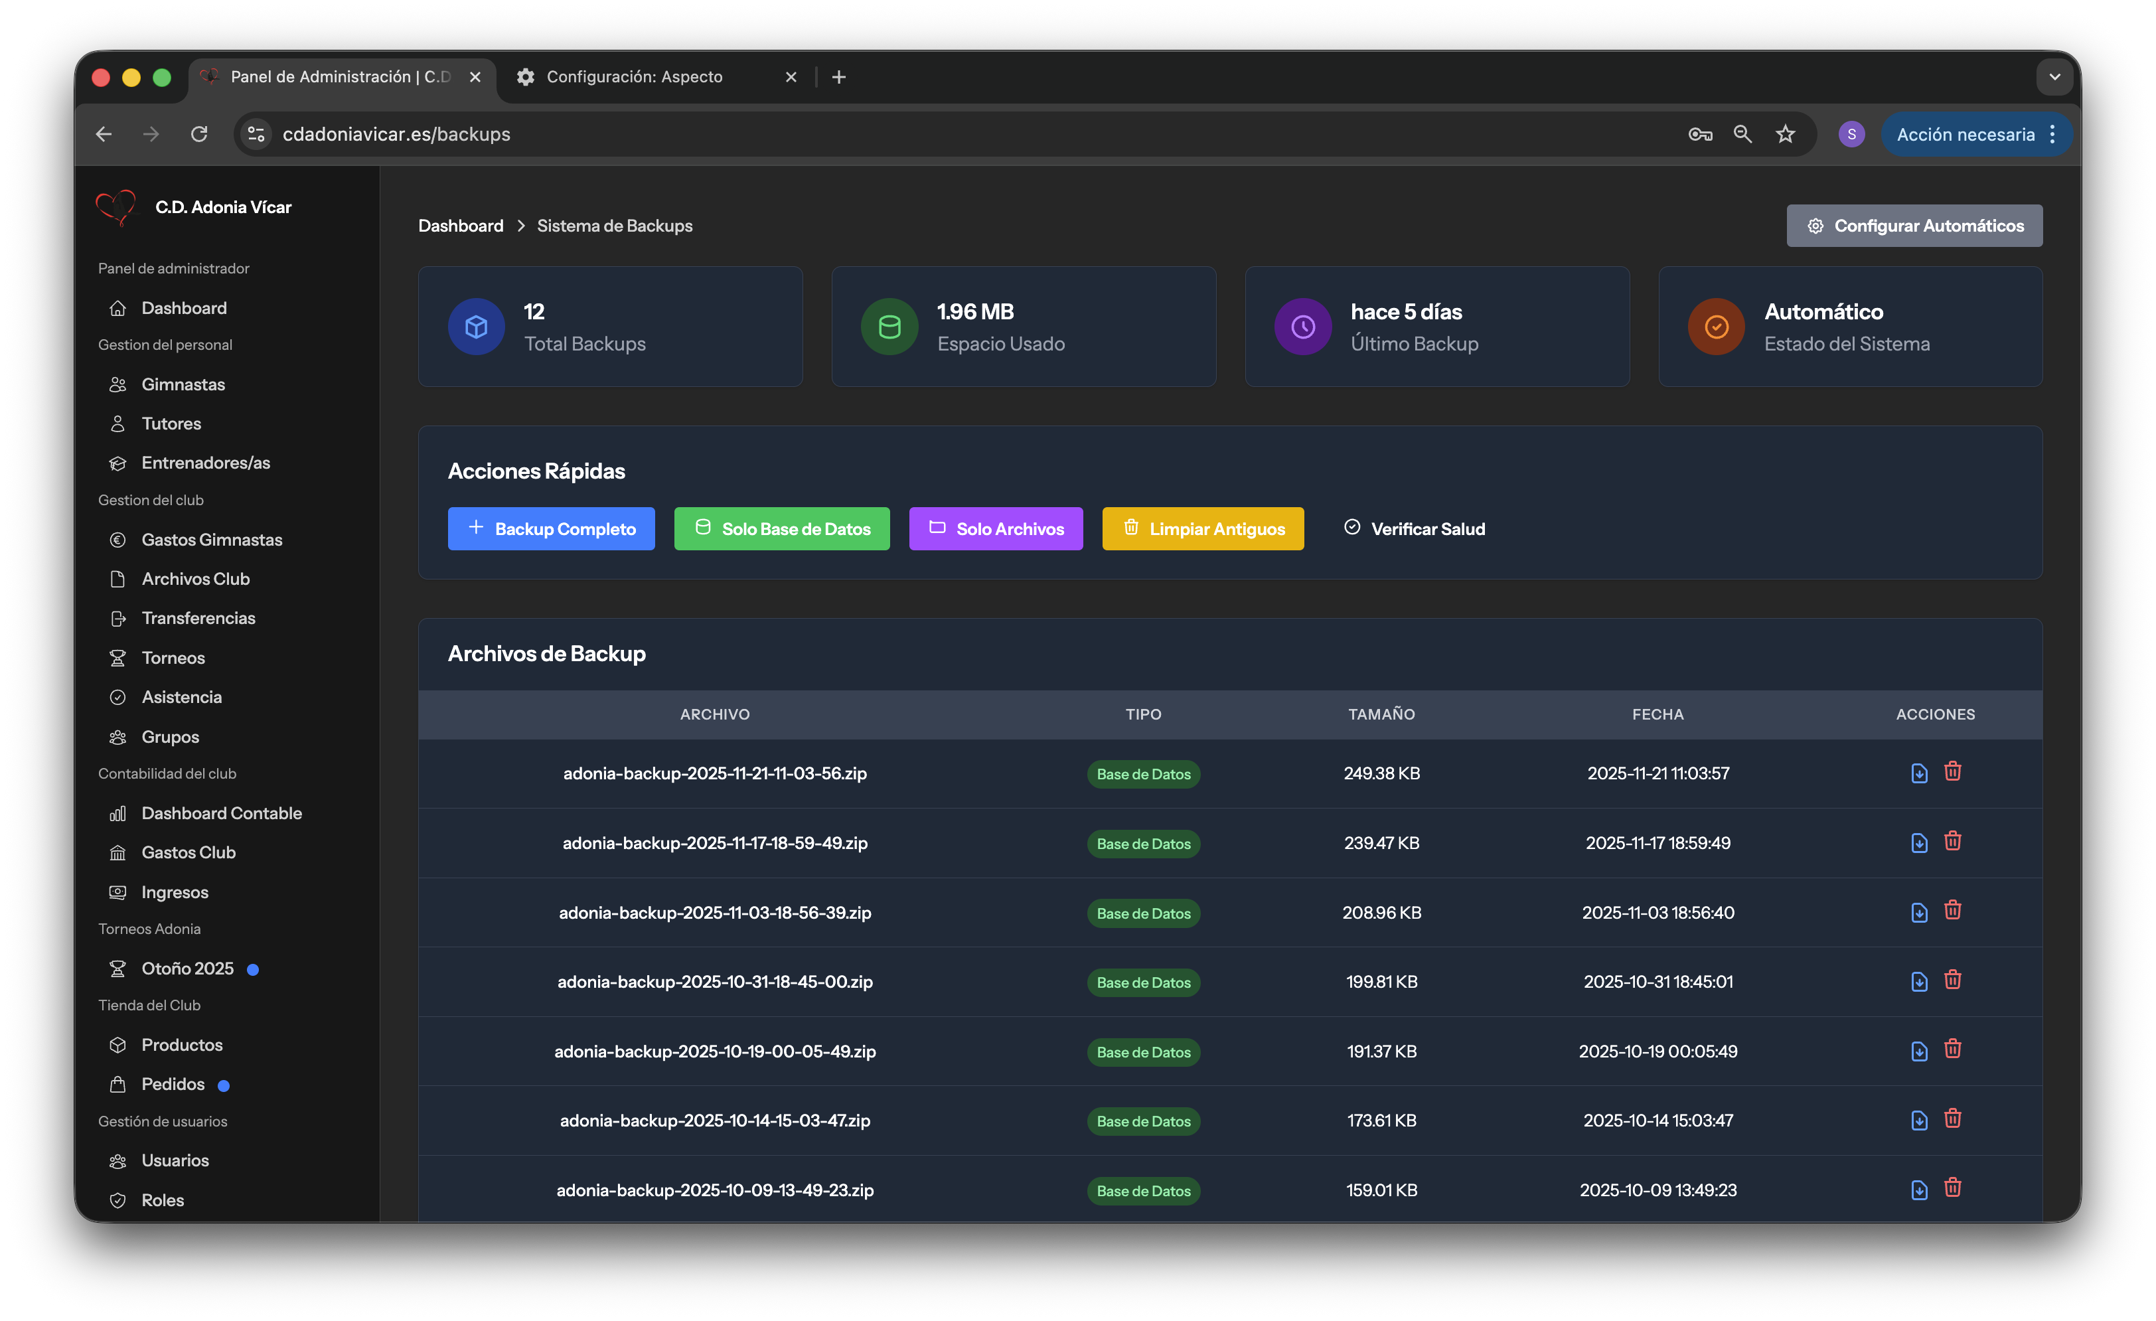Switch to the Configuración: Aspecto tab
This screenshot has width=2156, height=1321.
635,76
